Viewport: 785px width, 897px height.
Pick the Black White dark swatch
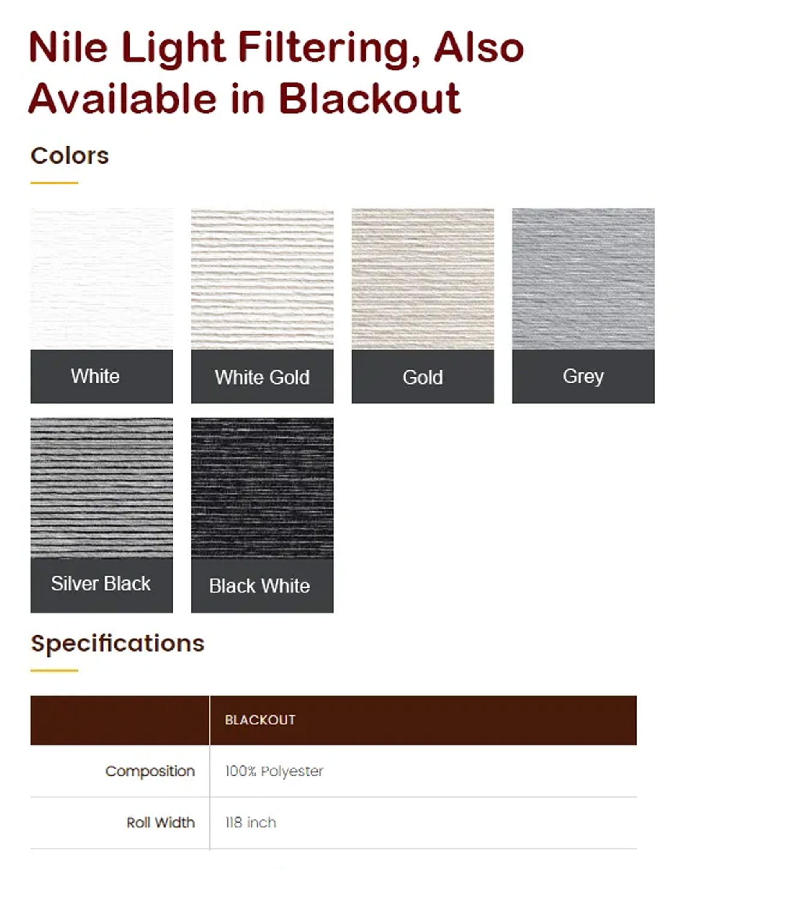pyautogui.click(x=262, y=488)
